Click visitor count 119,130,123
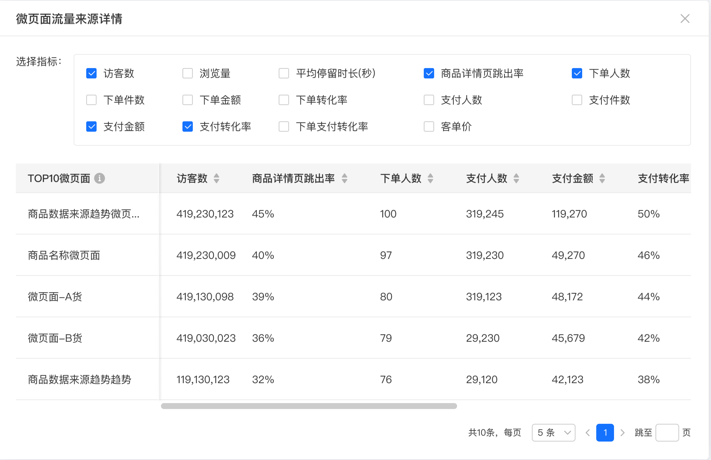The width and height of the screenshot is (711, 460). coord(203,379)
